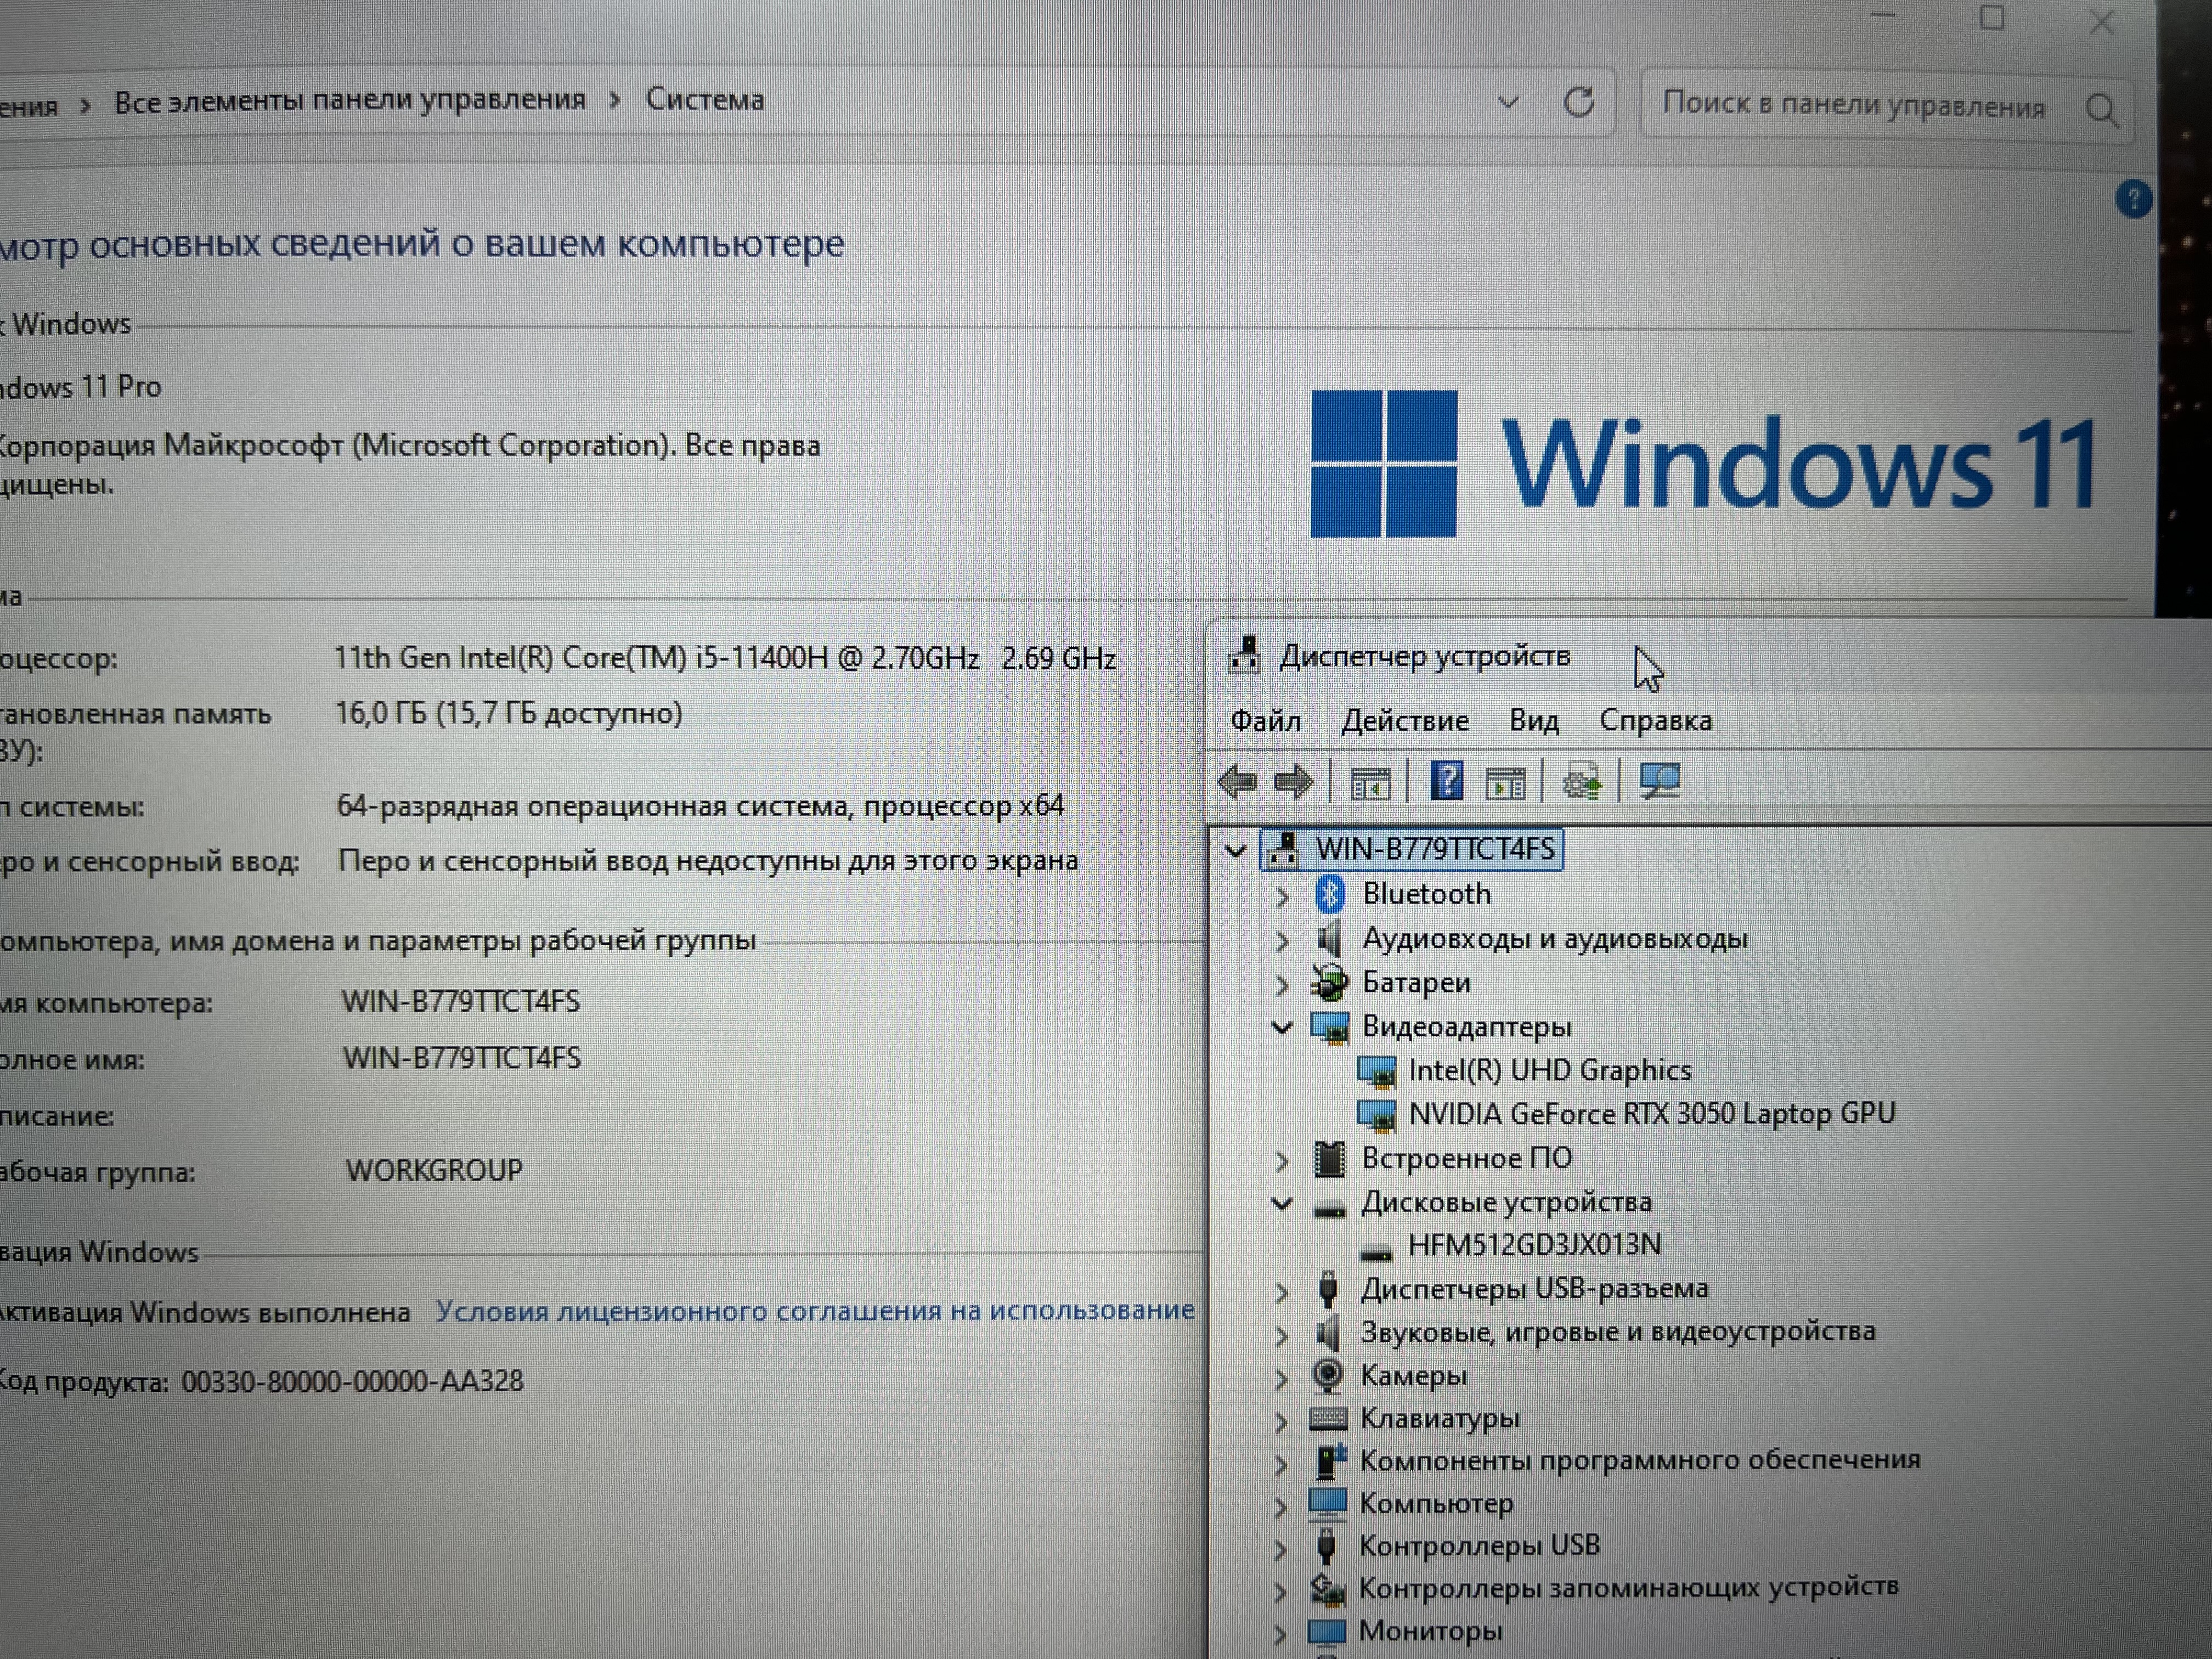Scan for hardware changes using monitor icon

[x=1660, y=780]
